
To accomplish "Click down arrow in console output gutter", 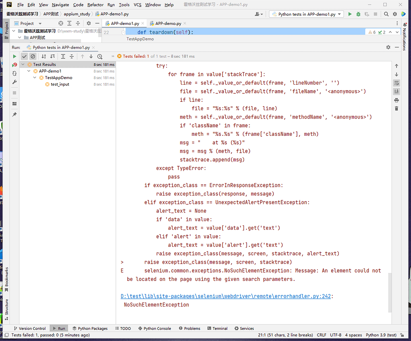I will (397, 75).
